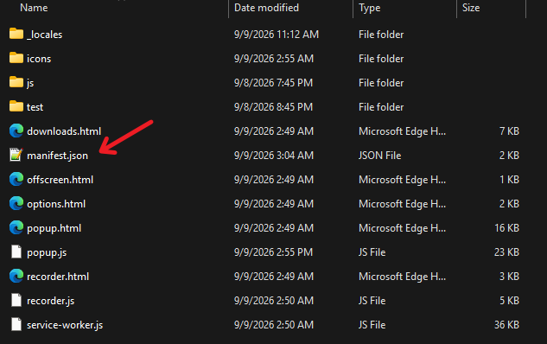Screen dimensions: 547x344
Task: Click the Edge icon beside recorder.html
Action: [x=16, y=276]
